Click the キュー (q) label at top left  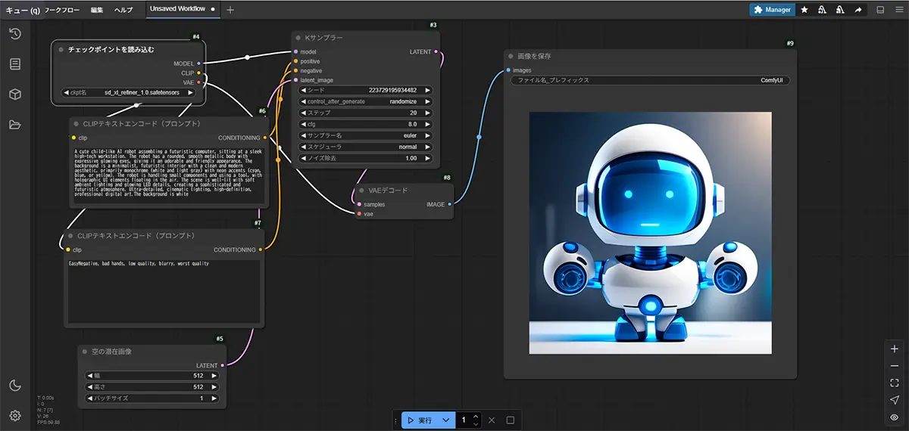click(x=23, y=10)
